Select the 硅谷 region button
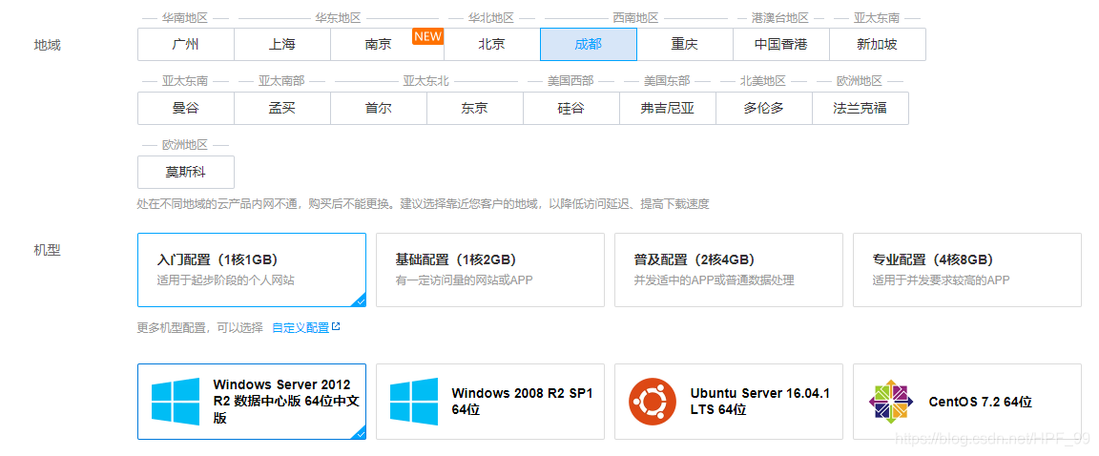 (x=571, y=109)
